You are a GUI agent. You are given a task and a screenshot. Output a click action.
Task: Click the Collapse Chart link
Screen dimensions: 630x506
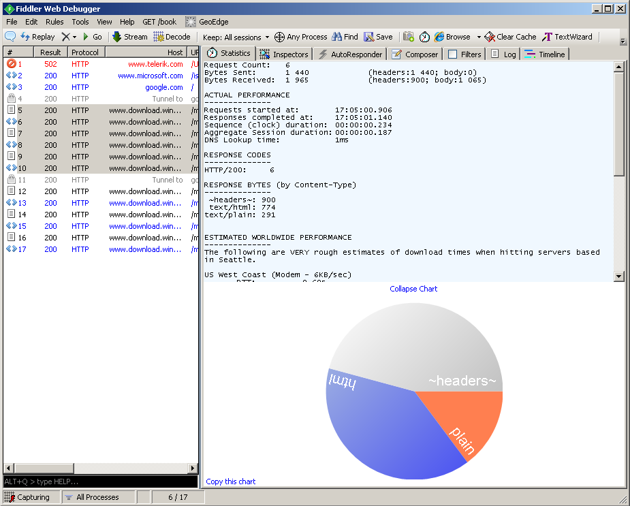(x=413, y=289)
